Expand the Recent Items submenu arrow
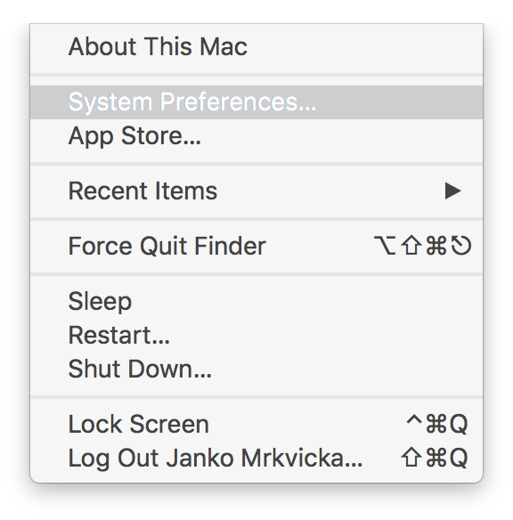 (453, 191)
